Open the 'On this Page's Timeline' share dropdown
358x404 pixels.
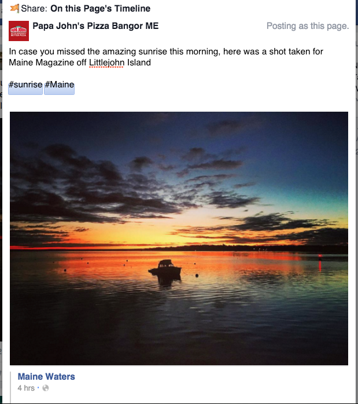pos(101,9)
